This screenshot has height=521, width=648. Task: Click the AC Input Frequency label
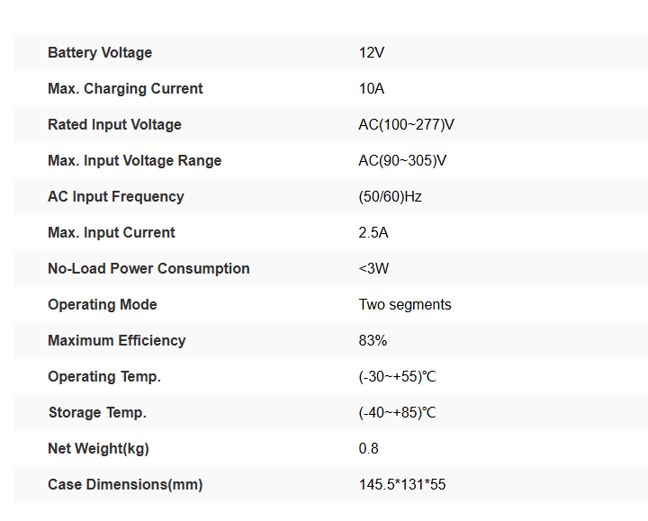(x=116, y=197)
